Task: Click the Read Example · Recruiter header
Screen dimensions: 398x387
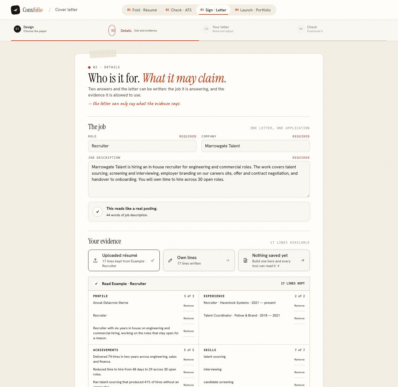Action: (x=199, y=284)
